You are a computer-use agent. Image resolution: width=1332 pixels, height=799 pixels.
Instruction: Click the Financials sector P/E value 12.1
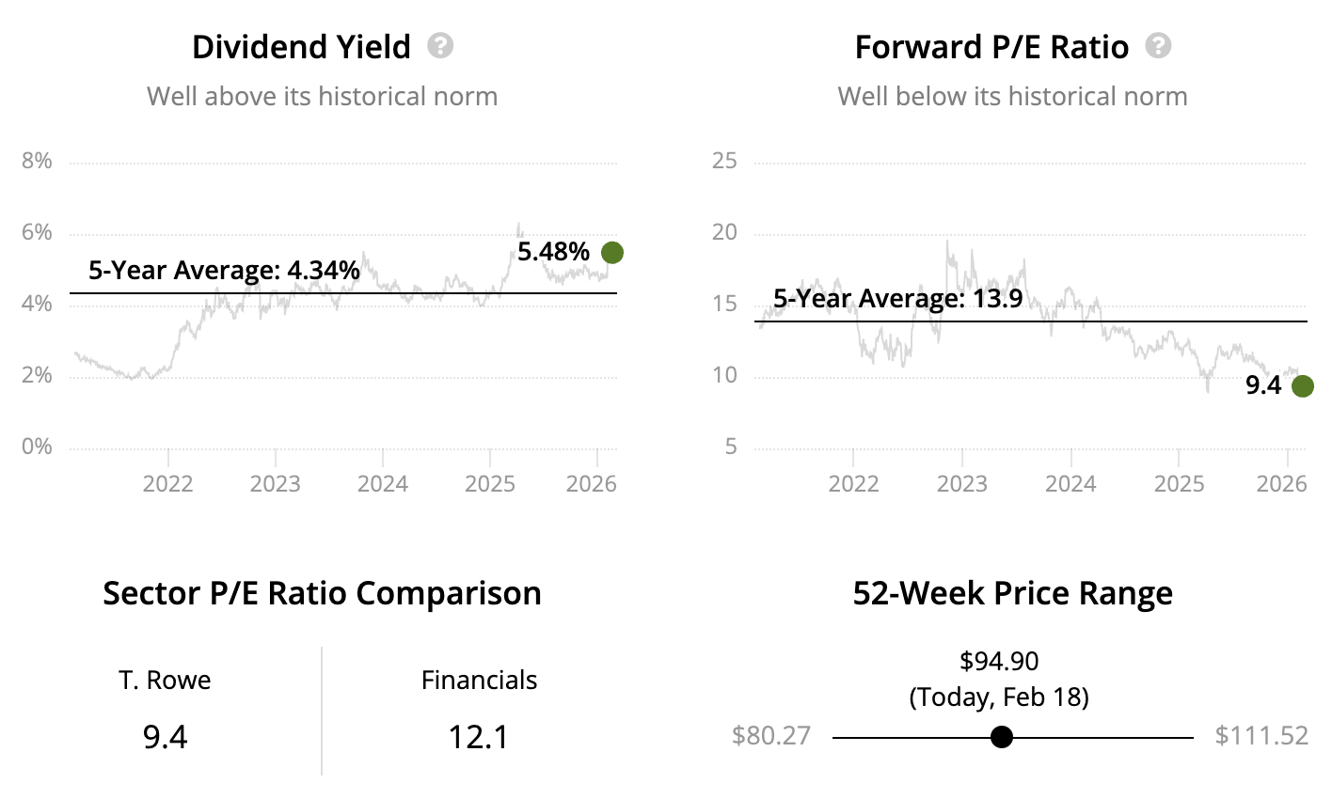tap(479, 737)
